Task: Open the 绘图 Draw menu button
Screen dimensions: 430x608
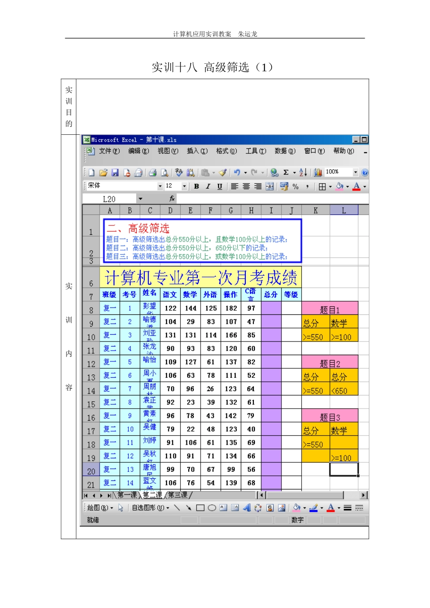Action: pyautogui.click(x=100, y=508)
